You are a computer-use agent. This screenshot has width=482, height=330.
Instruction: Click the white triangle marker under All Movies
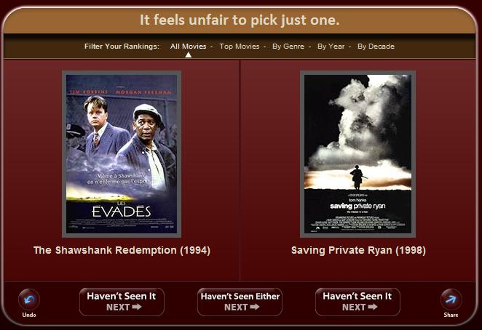[189, 55]
